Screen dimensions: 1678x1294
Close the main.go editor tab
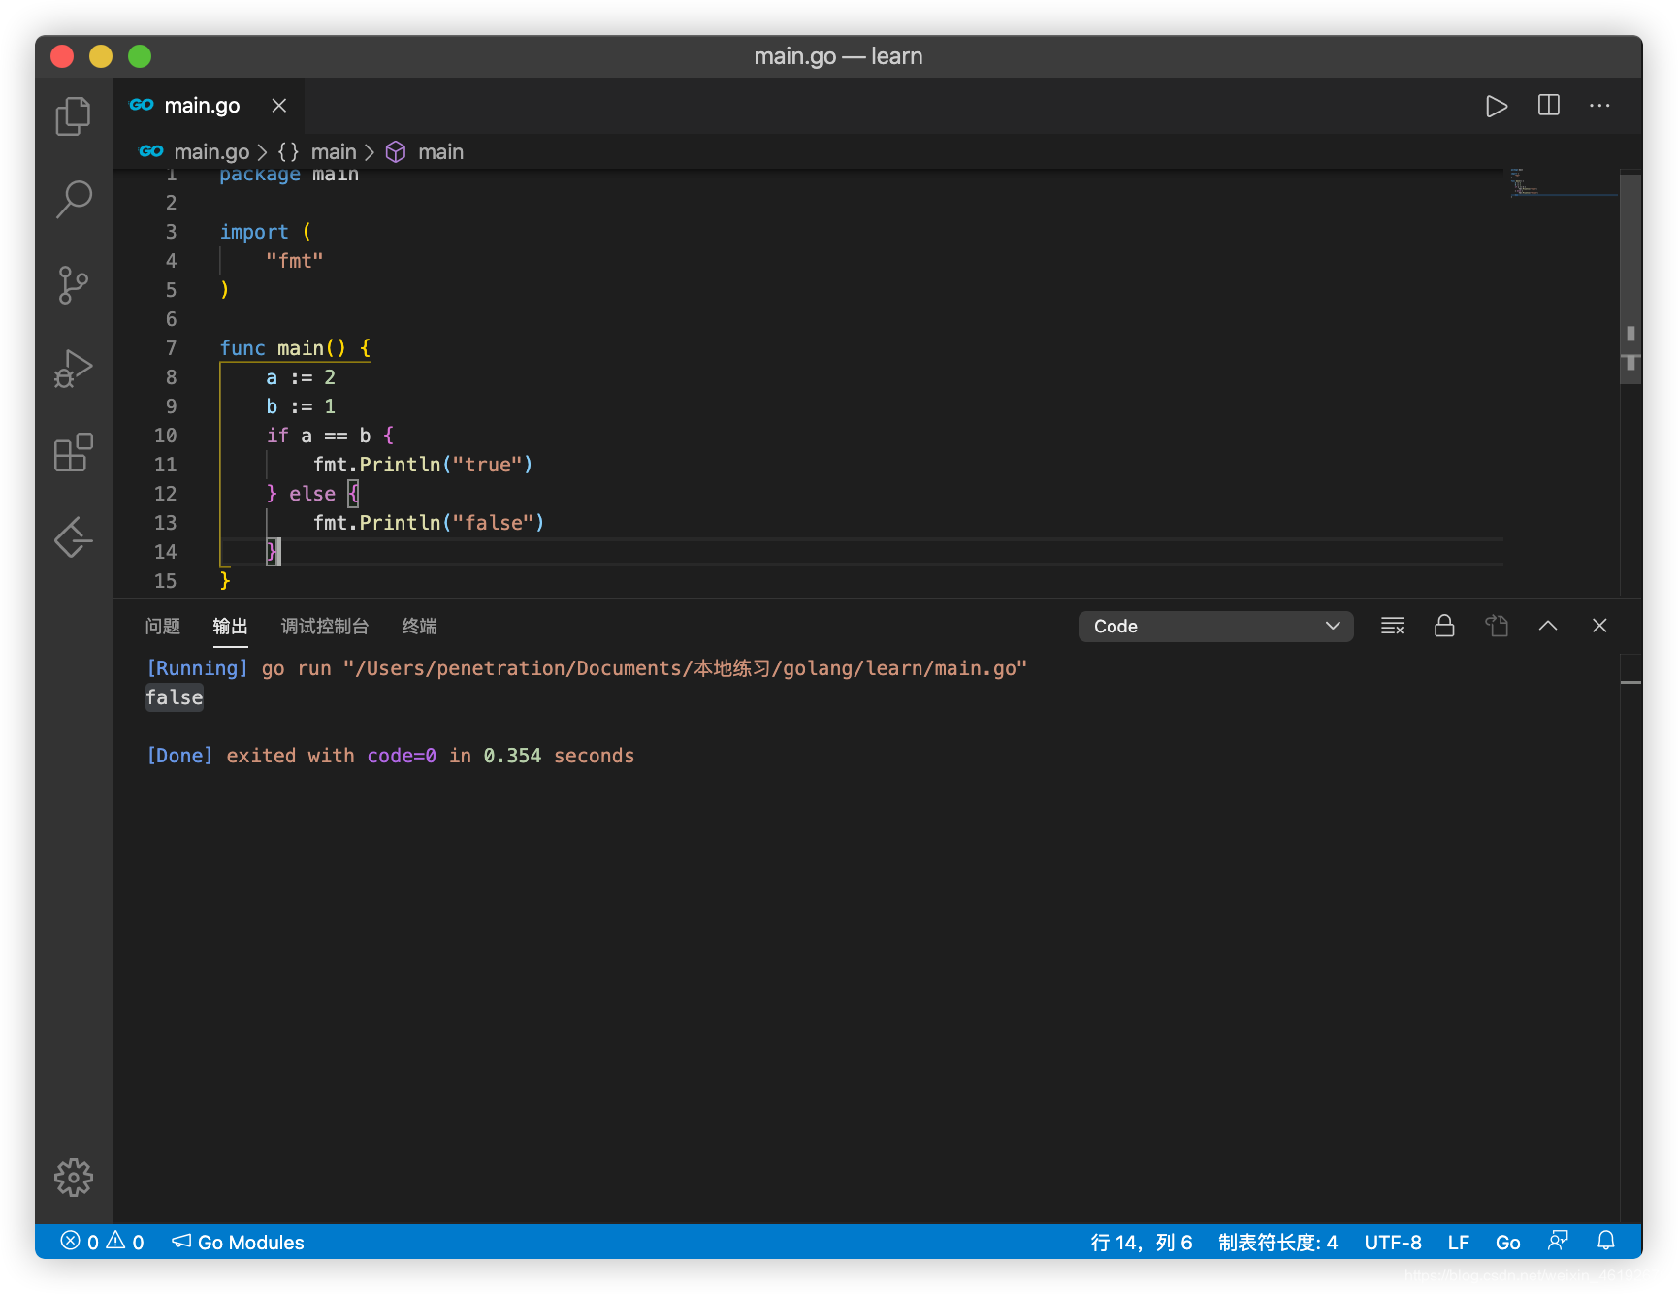pyautogui.click(x=279, y=105)
